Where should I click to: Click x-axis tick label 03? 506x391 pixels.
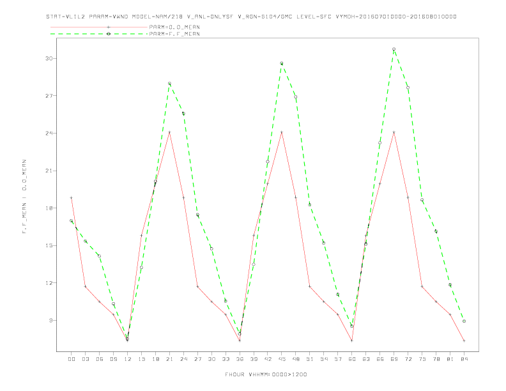pos(85,359)
